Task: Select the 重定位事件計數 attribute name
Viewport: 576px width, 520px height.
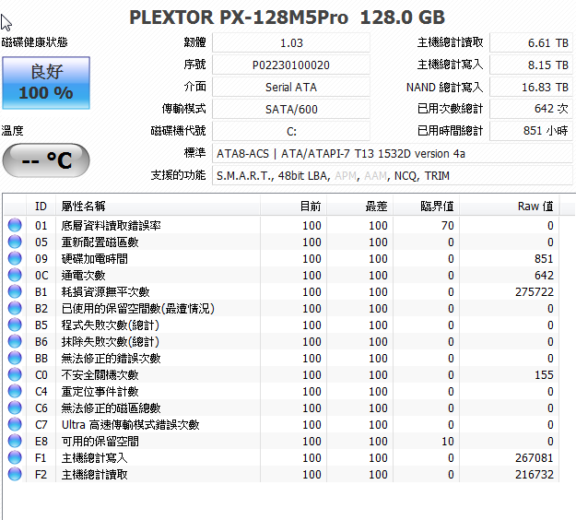Action: 100,391
